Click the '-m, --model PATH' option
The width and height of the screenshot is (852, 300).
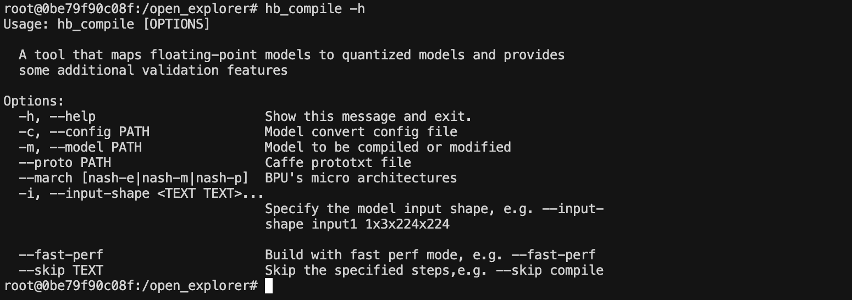(x=80, y=147)
